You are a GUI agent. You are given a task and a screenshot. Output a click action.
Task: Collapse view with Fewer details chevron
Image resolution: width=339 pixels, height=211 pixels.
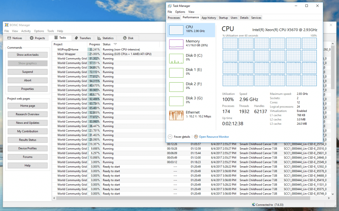click(170, 137)
